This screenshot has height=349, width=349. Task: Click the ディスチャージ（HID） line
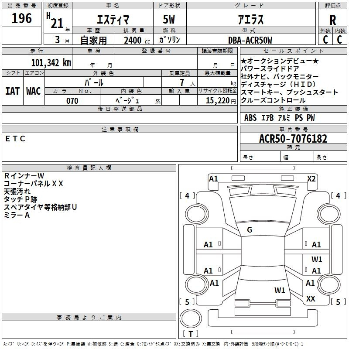[278, 84]
